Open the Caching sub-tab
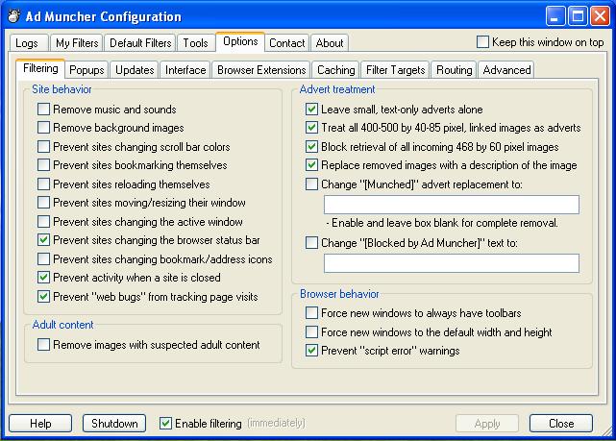616x441 pixels. (x=336, y=70)
